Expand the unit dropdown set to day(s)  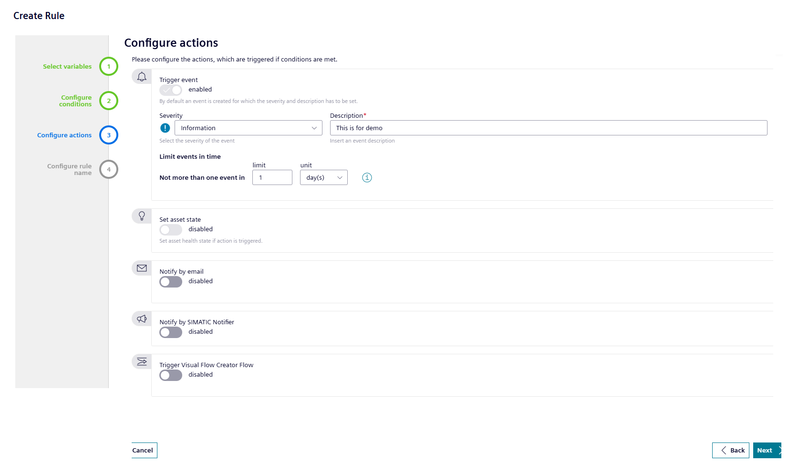323,177
